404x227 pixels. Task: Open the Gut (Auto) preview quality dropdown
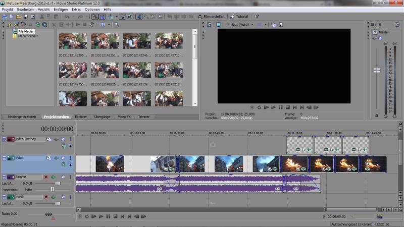point(240,24)
